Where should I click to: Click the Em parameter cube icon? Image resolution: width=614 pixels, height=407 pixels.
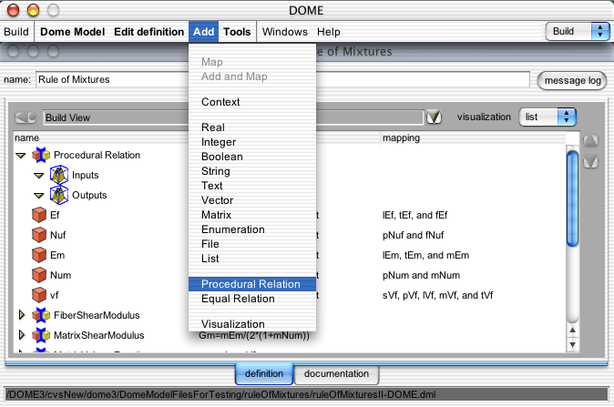39,255
